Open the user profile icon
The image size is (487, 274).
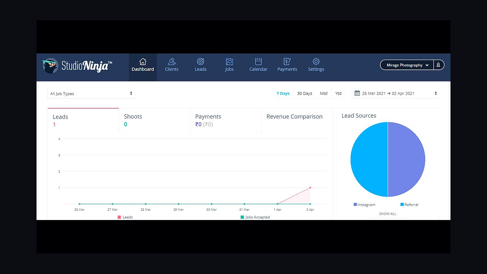click(438, 65)
